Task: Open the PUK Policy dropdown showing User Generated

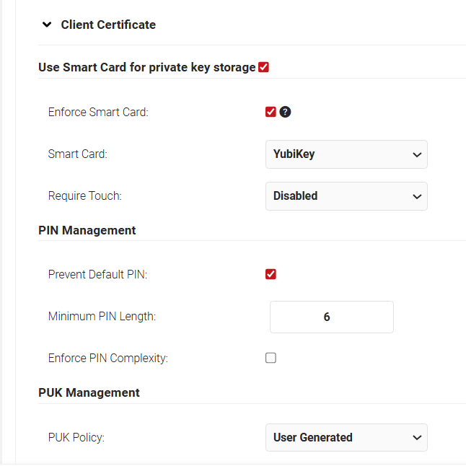Action: [x=346, y=437]
